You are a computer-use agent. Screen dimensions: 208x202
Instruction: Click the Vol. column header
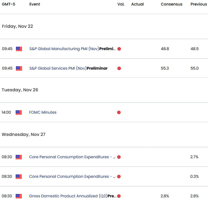pyautogui.click(x=121, y=4)
